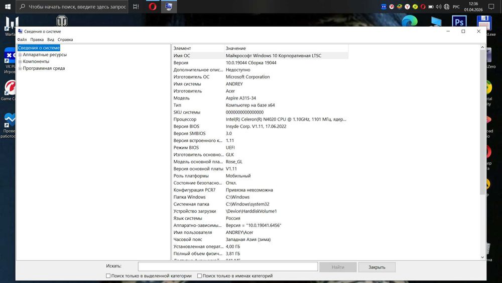502x283 pixels.
Task: Select the Часовой пояс row label
Action: [188, 239]
